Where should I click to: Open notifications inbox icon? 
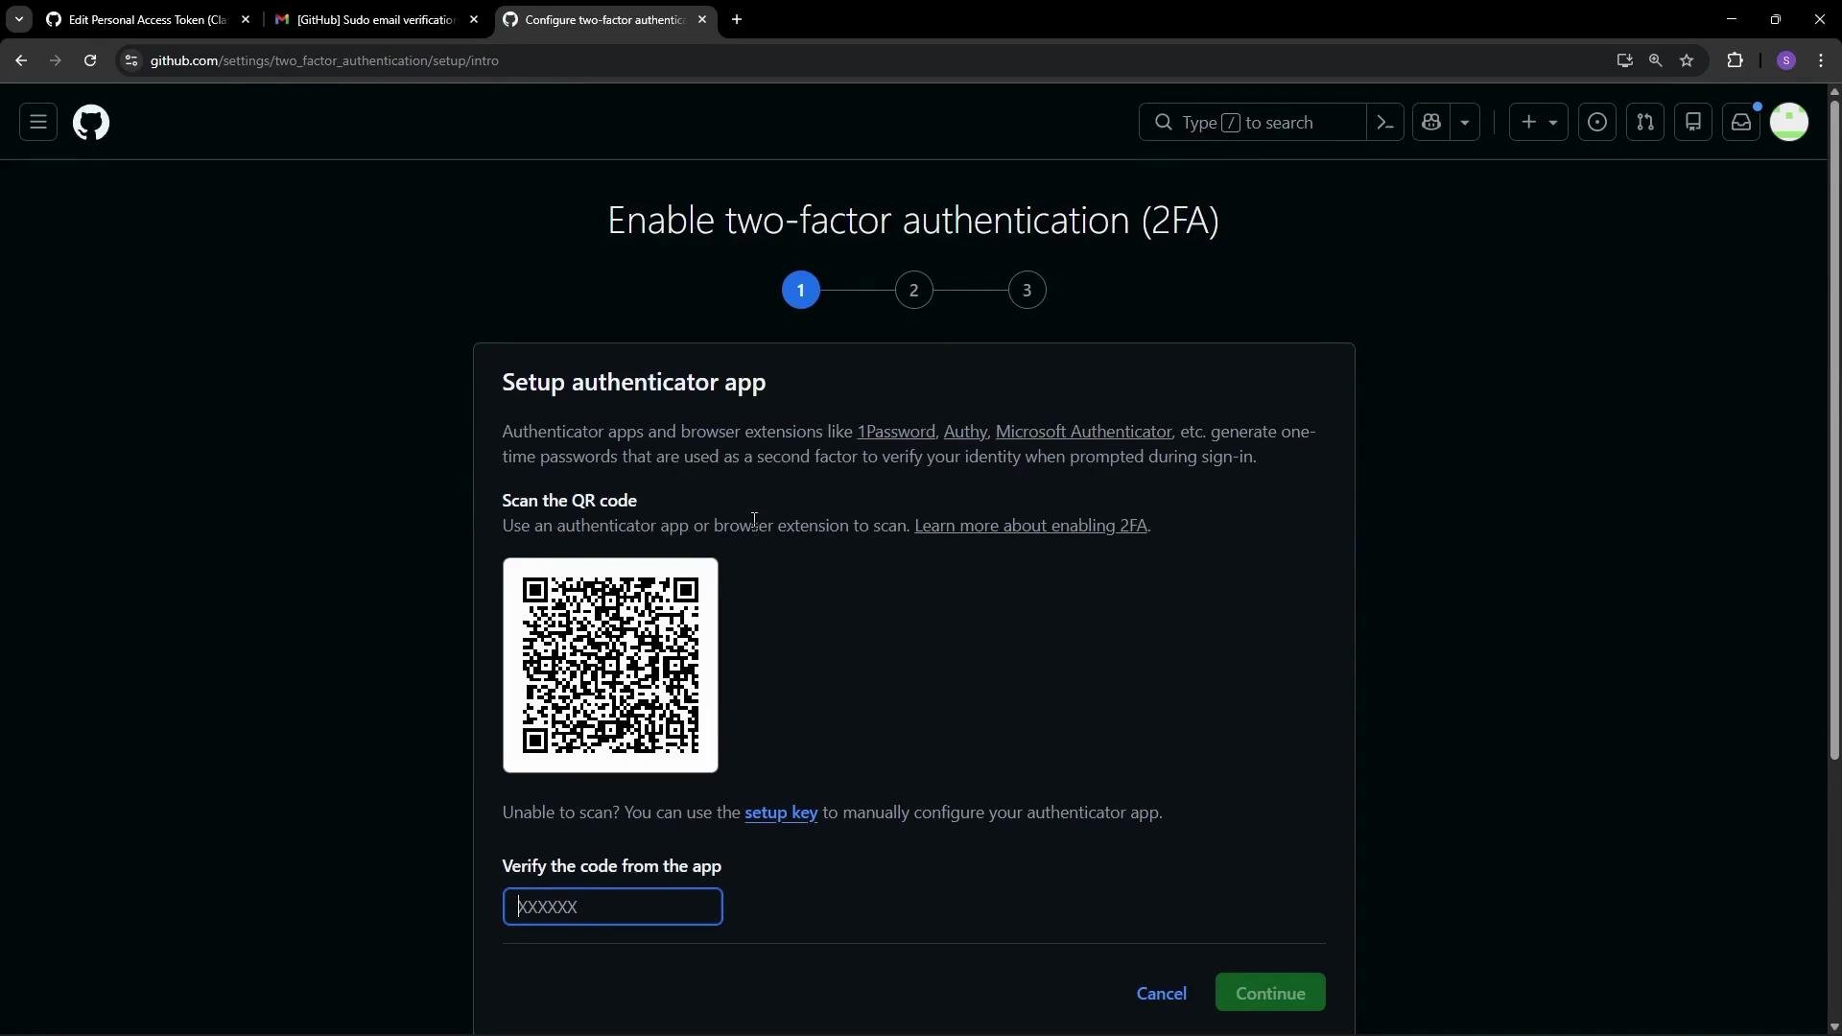(1741, 122)
